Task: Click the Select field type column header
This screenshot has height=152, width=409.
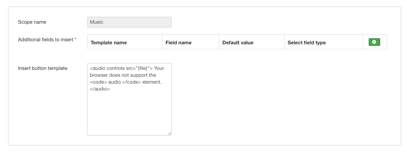Action: pyautogui.click(x=306, y=42)
